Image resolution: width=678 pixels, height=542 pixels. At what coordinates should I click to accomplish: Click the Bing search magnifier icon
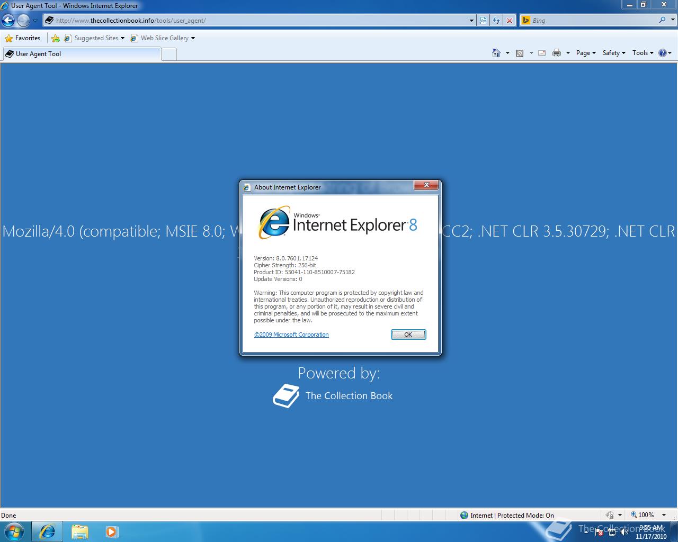[662, 20]
